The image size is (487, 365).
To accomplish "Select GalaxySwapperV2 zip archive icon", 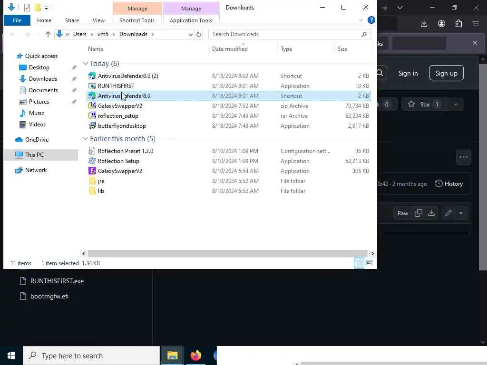I will point(92,106).
